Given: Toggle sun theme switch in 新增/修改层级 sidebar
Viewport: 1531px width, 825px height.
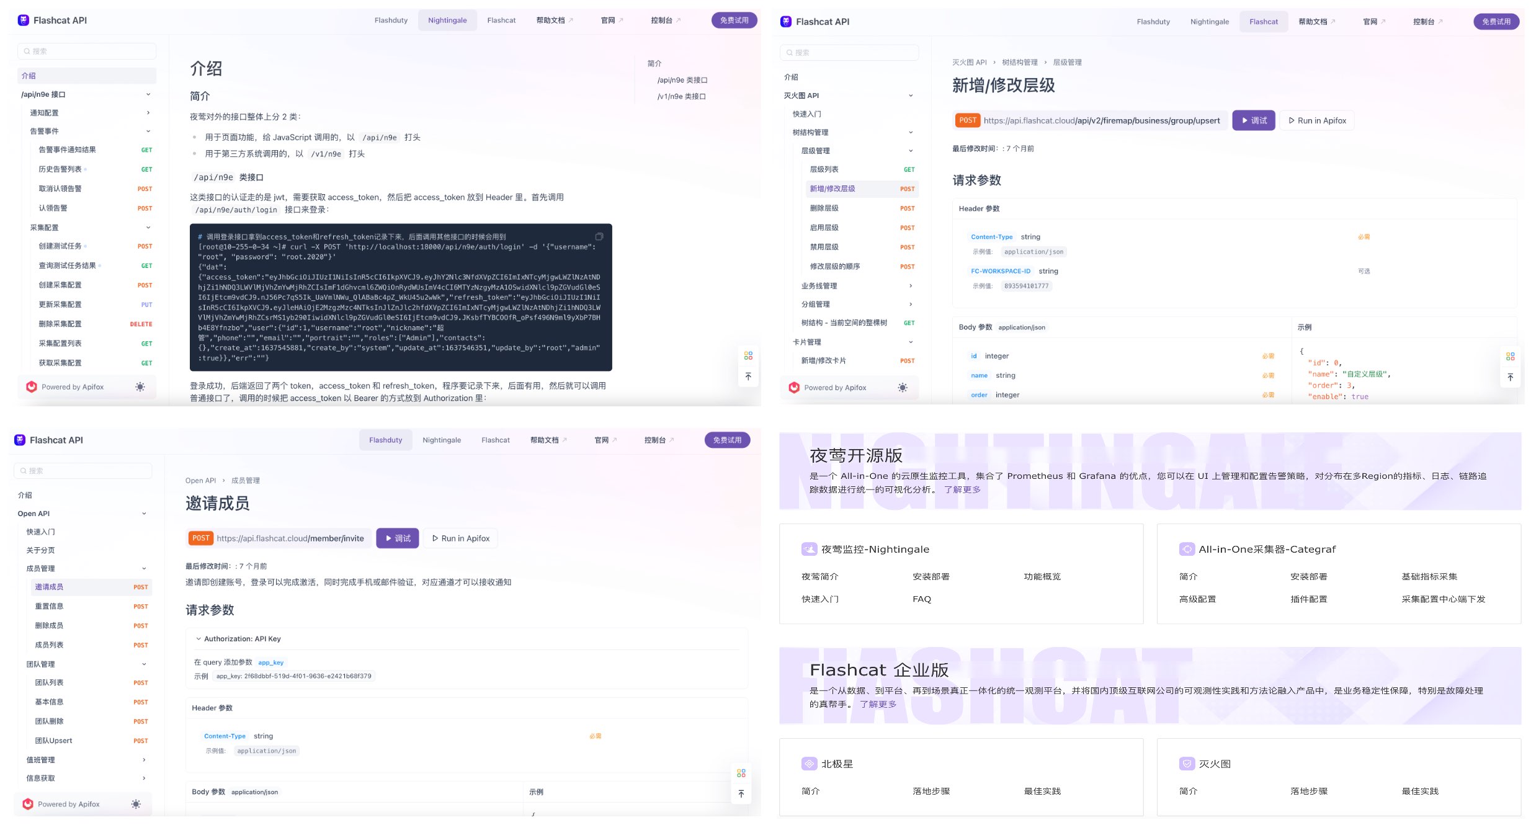Looking at the screenshot, I should (x=902, y=387).
